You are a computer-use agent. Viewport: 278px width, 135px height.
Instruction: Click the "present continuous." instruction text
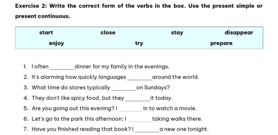pyautogui.click(x=42, y=16)
